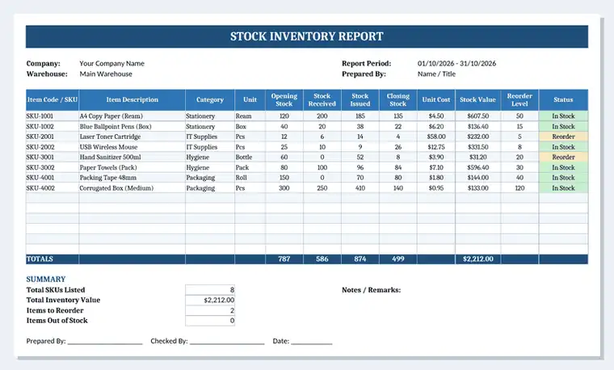Screen dimensions: 614x370
Task: Select the Ream unit cell
Action: (x=250, y=116)
